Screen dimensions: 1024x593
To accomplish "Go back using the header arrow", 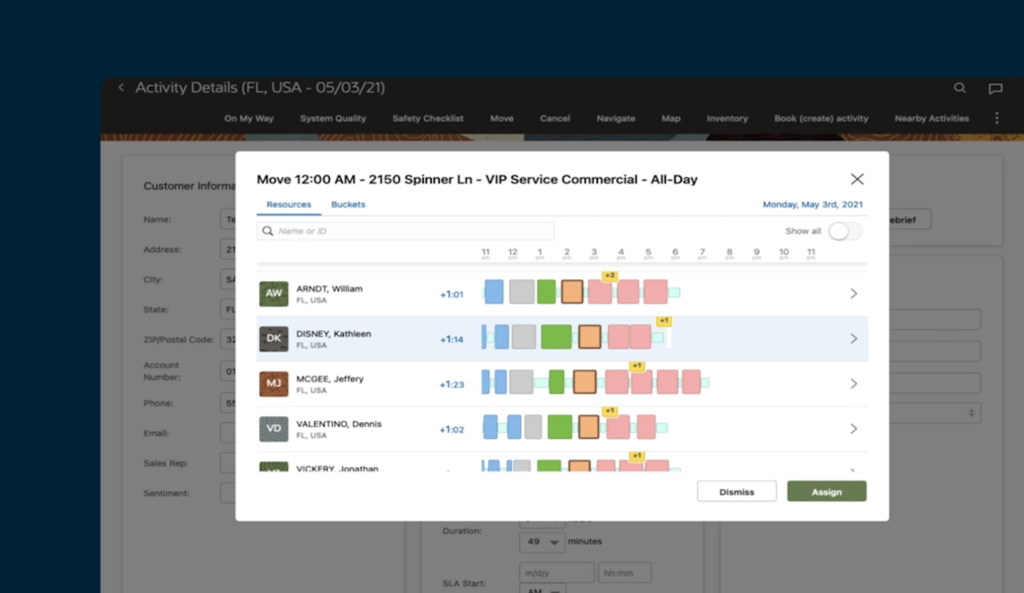I will pos(121,87).
